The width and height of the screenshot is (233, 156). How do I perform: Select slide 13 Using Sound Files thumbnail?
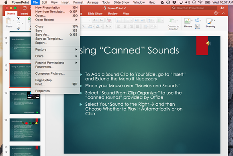pos(25,103)
